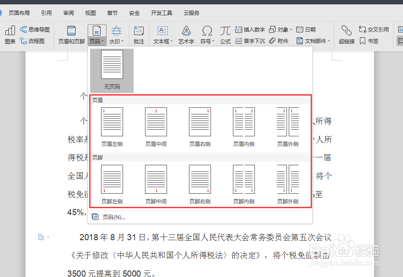Open the 云服务 tab
Screen dimensions: 403x277
(192, 13)
